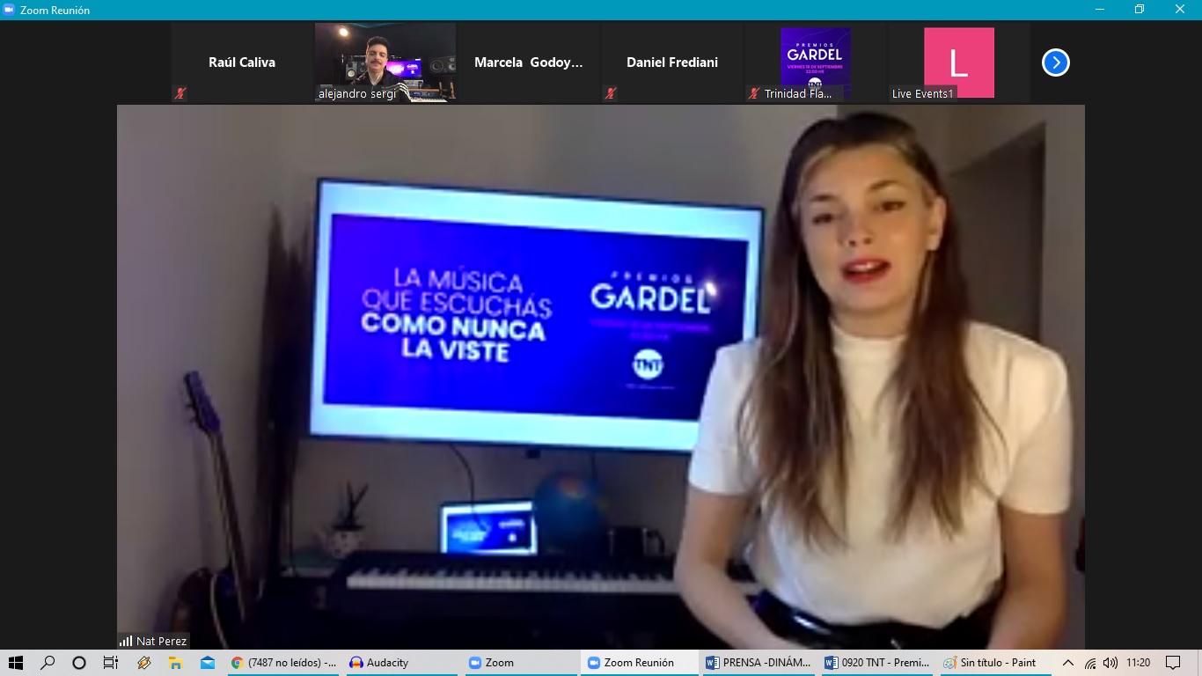The height and width of the screenshot is (676, 1202).
Task: Expand the hidden system tray icons
Action: coord(1067,663)
